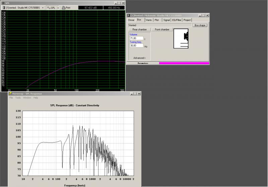Click the Box shape button
The image size is (268, 187).
200,25
